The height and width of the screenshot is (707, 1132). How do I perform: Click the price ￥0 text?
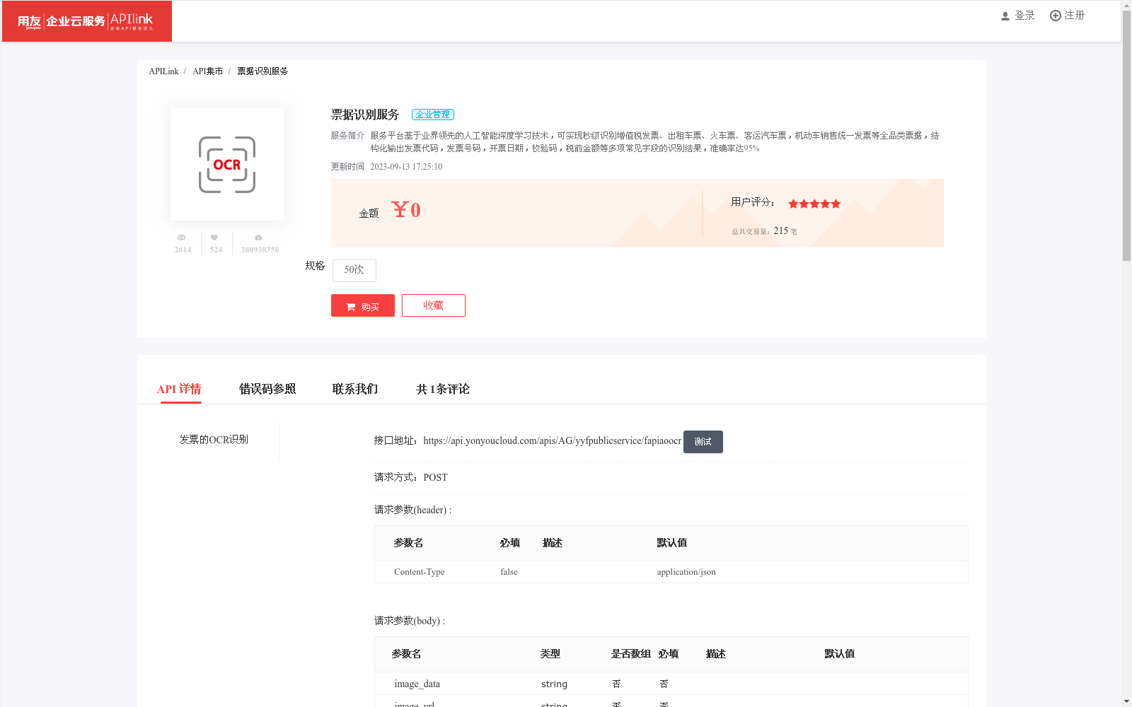406,210
